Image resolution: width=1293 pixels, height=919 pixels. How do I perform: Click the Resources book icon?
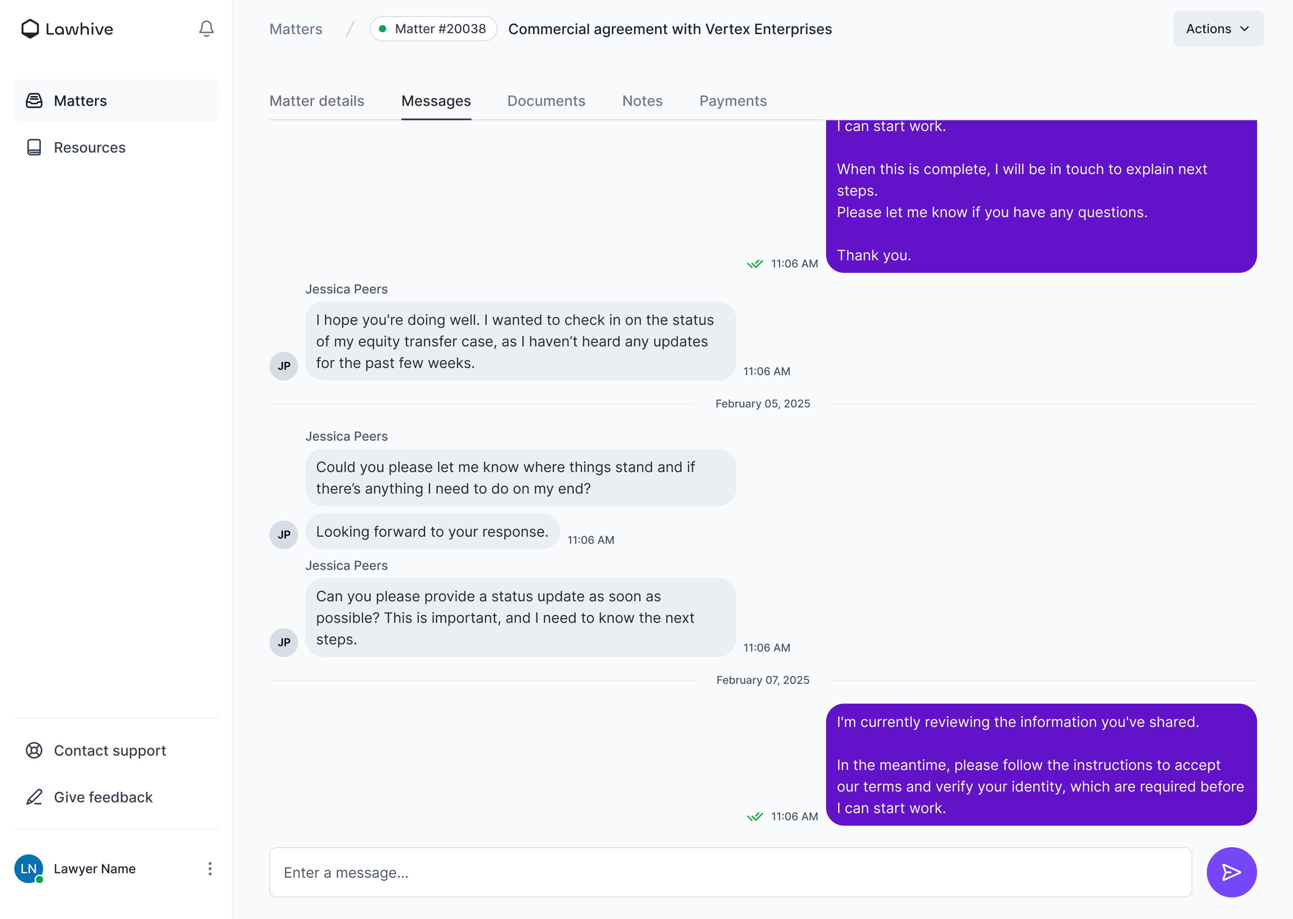(x=34, y=148)
